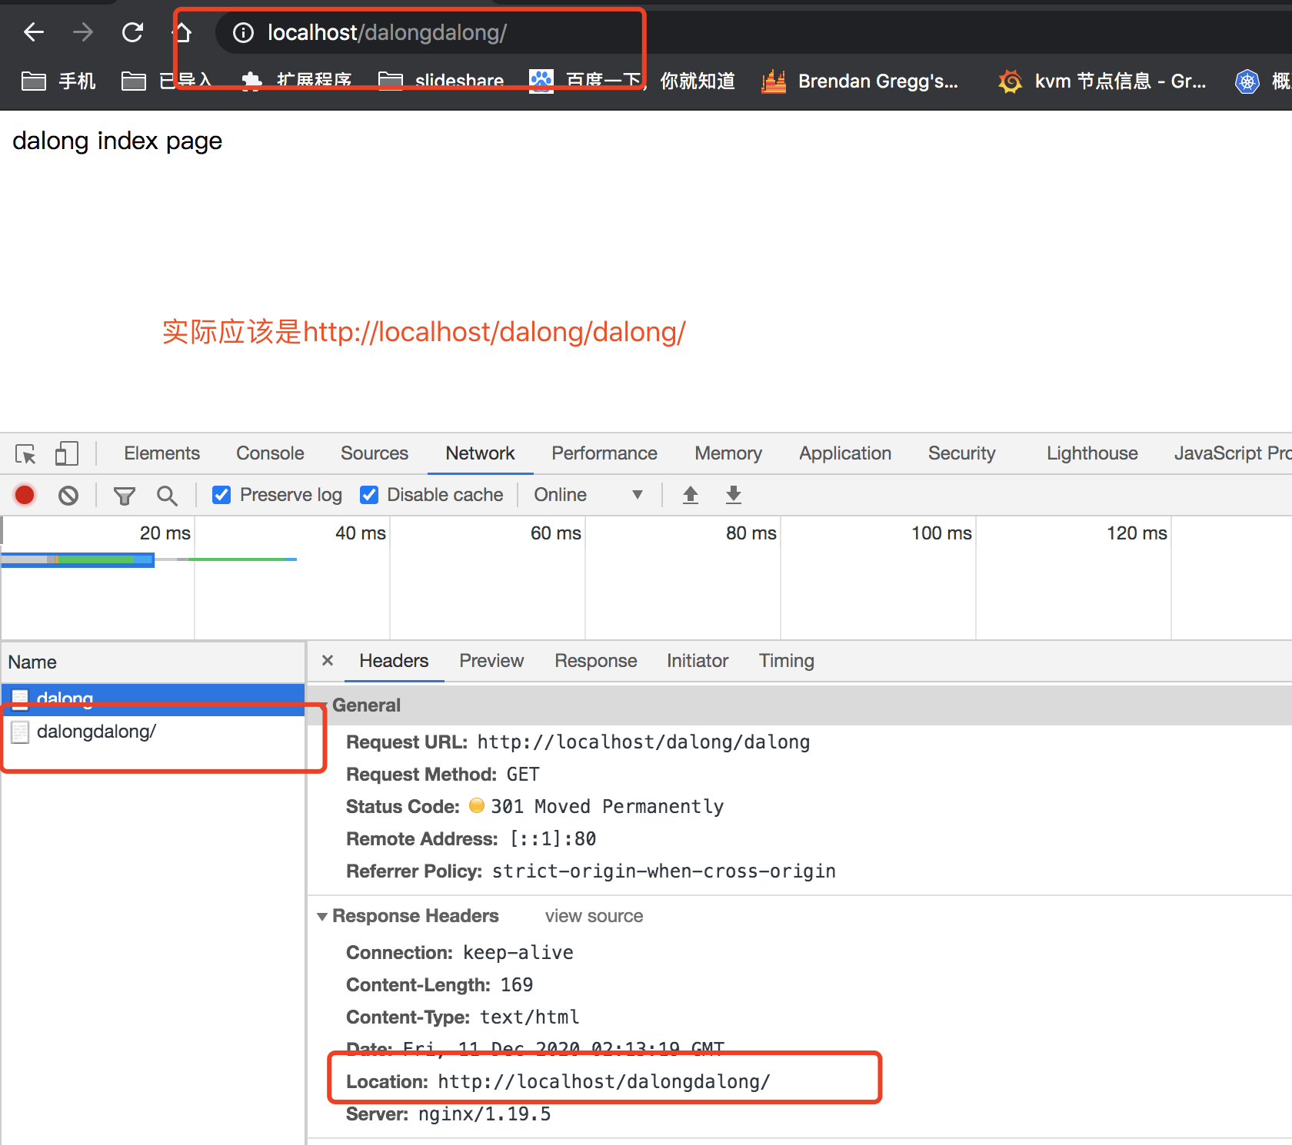The image size is (1292, 1145).
Task: Open the kvm 节点信息 Grafana bookmark
Action: coord(1101,81)
